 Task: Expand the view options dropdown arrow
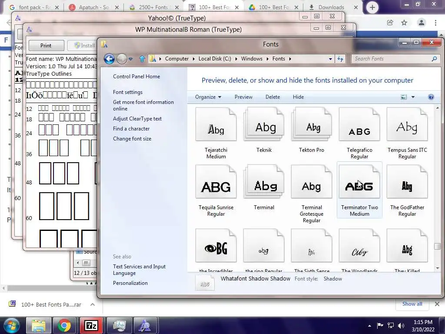[413, 97]
